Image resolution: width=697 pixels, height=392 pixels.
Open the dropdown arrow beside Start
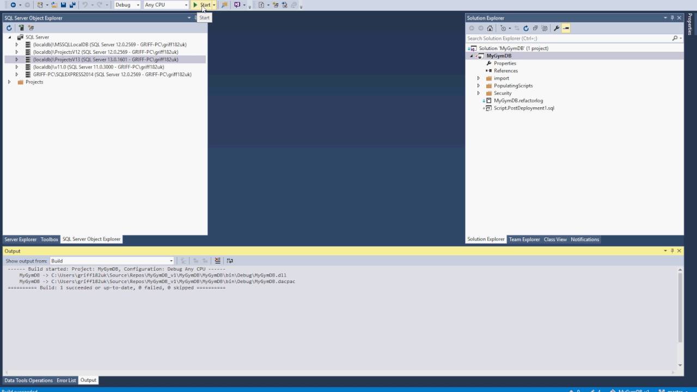214,5
